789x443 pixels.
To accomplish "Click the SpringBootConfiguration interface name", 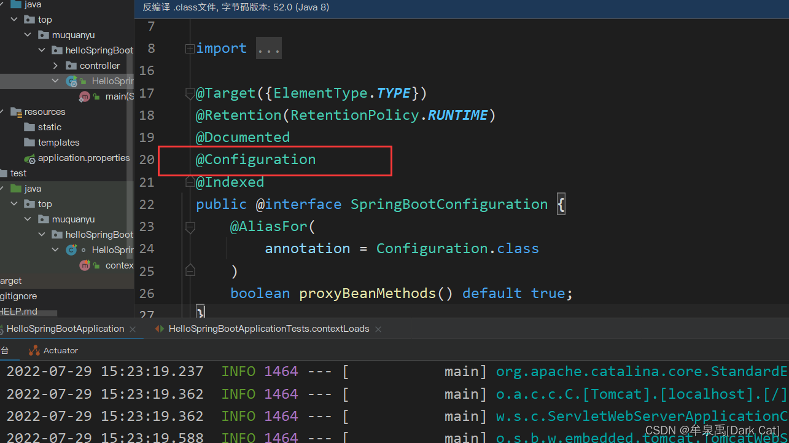I will point(449,205).
